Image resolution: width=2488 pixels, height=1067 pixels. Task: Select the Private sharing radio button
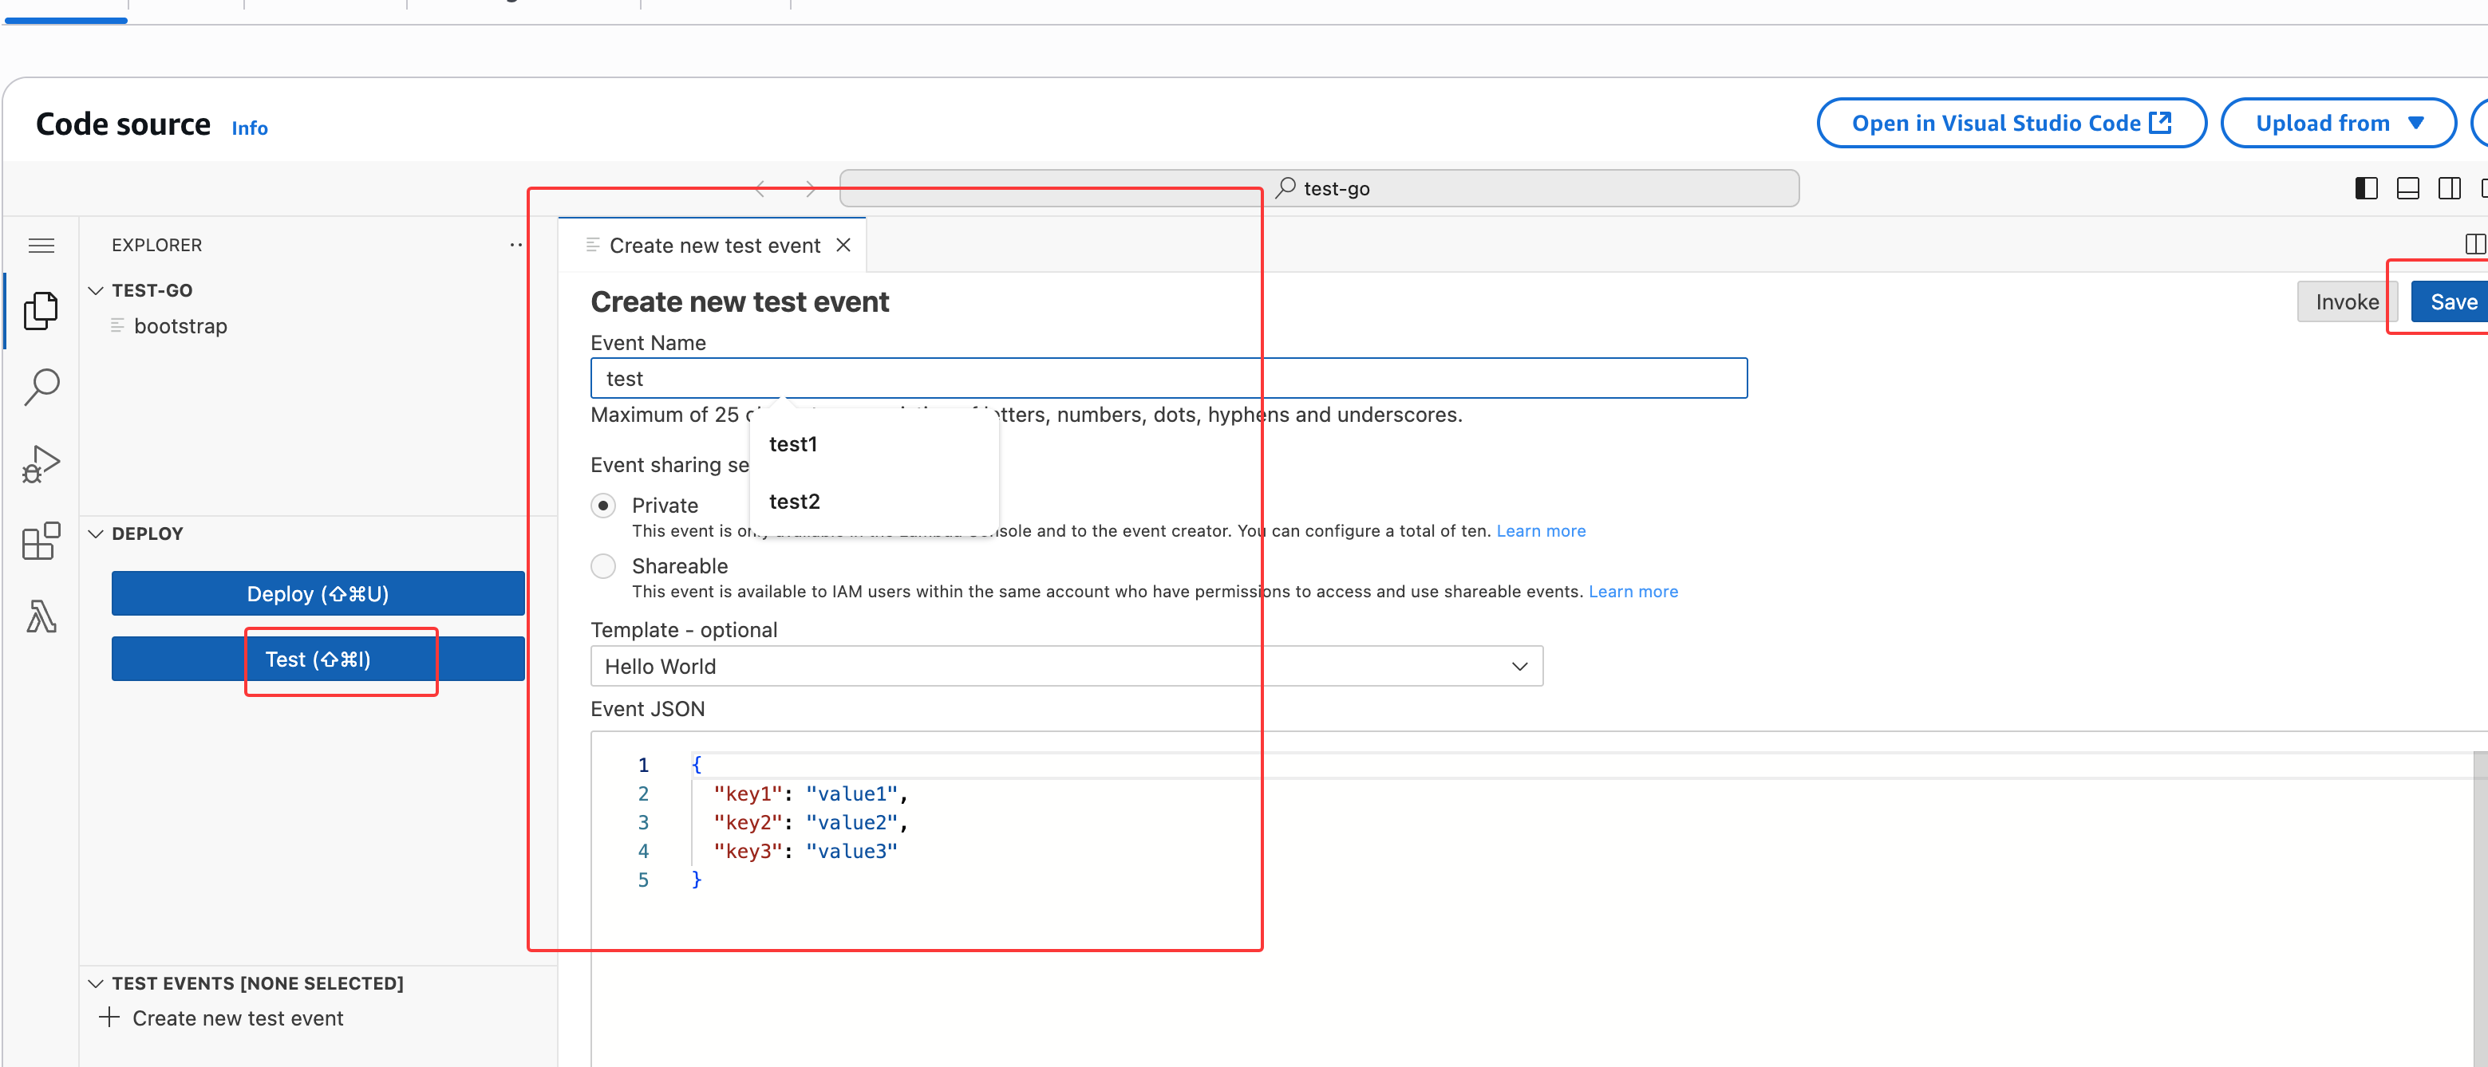[604, 505]
